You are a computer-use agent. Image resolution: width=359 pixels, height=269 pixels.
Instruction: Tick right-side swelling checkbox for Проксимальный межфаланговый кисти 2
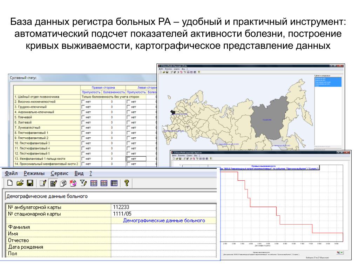tap(83, 164)
